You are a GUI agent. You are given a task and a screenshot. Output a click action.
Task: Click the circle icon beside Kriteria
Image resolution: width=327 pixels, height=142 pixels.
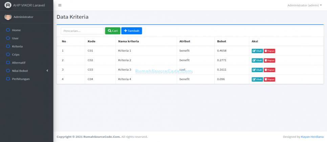[8, 46]
